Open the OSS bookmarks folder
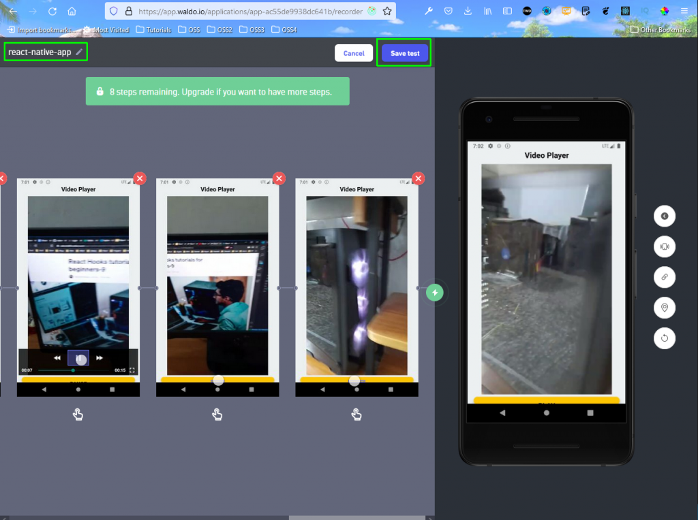The width and height of the screenshot is (698, 520). 189,30
